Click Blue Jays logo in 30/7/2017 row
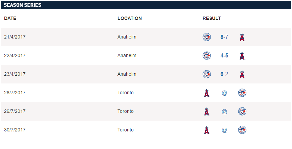The image size is (292, 149). pos(242,130)
